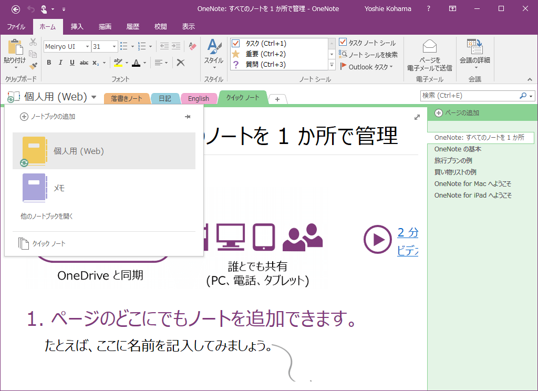538x391 pixels.
Task: Click the scissors cut icon
Action: 33,42
